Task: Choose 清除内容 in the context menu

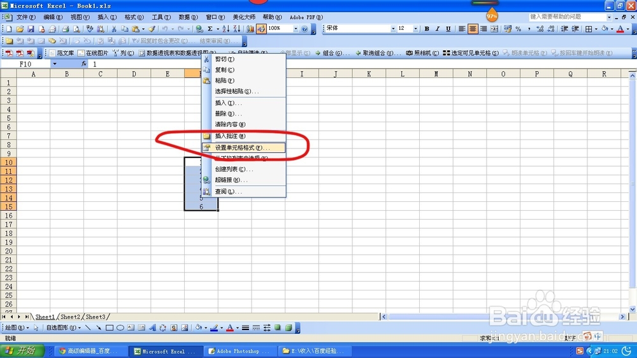Action: pyautogui.click(x=244, y=124)
